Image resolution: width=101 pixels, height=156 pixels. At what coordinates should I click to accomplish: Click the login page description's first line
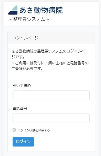(x=50, y=51)
